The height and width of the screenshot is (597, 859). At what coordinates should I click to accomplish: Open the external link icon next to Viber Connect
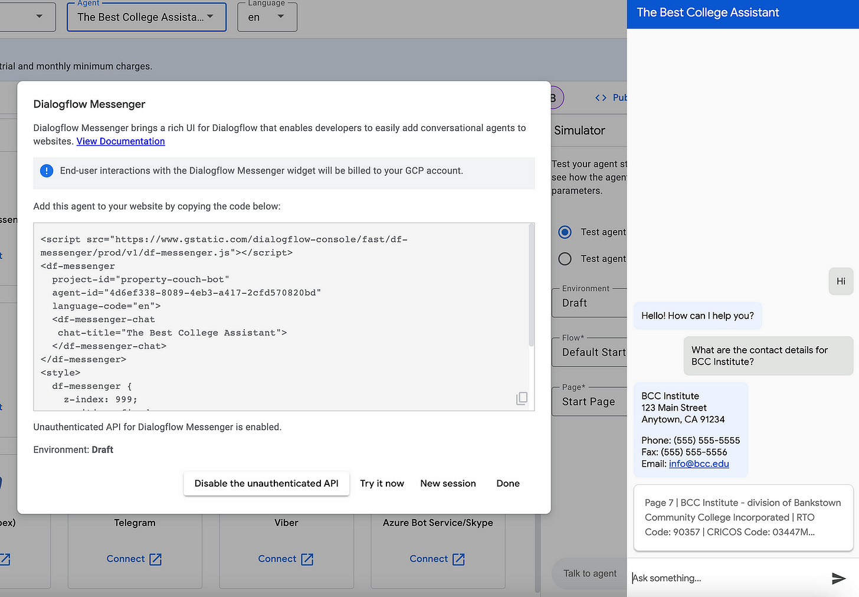pos(307,559)
